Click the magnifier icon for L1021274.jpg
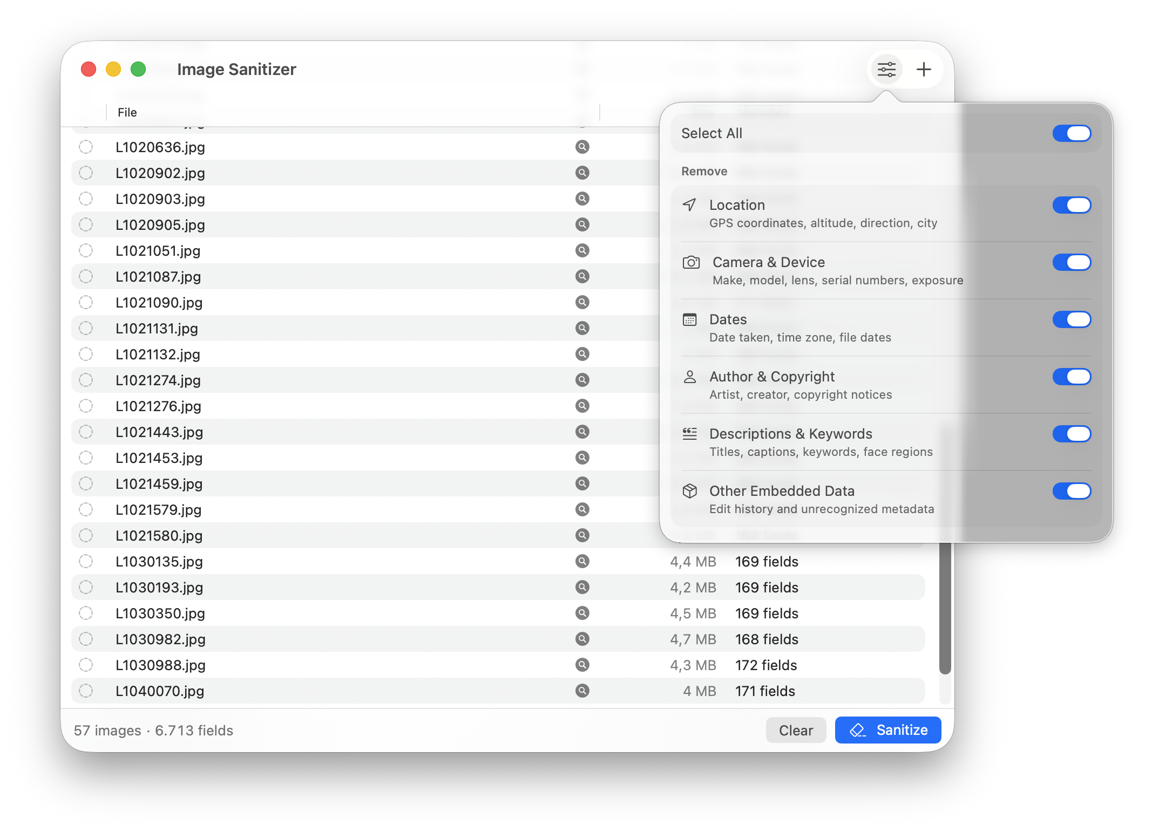1152x832 pixels. click(x=582, y=380)
